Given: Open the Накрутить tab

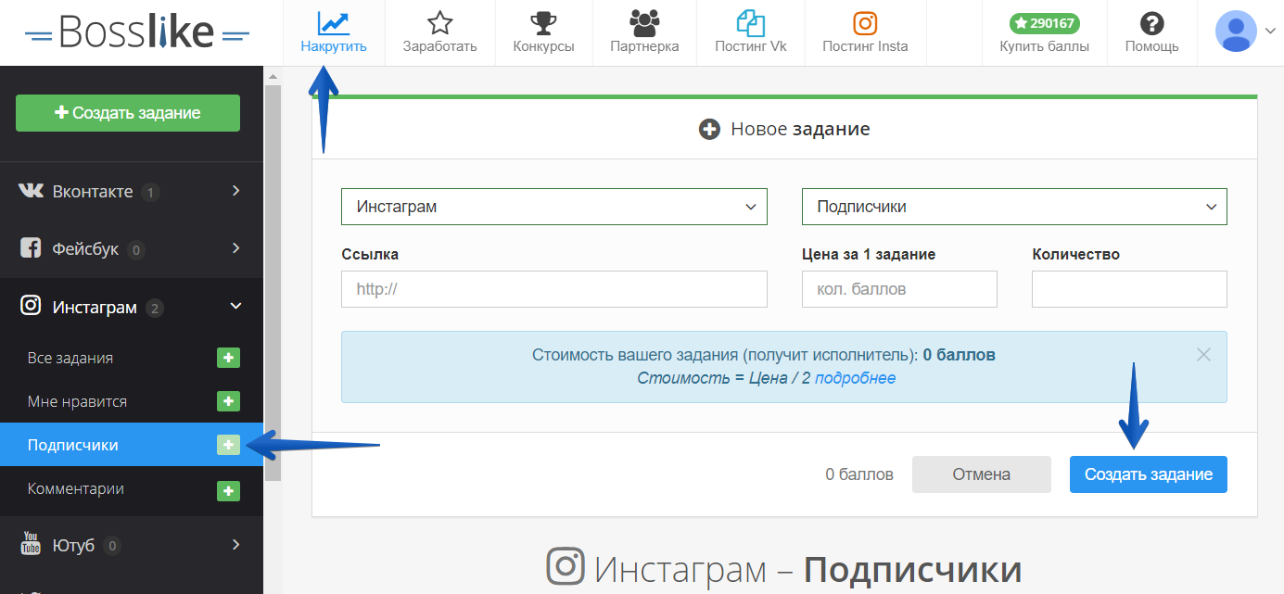Looking at the screenshot, I should tap(334, 33).
